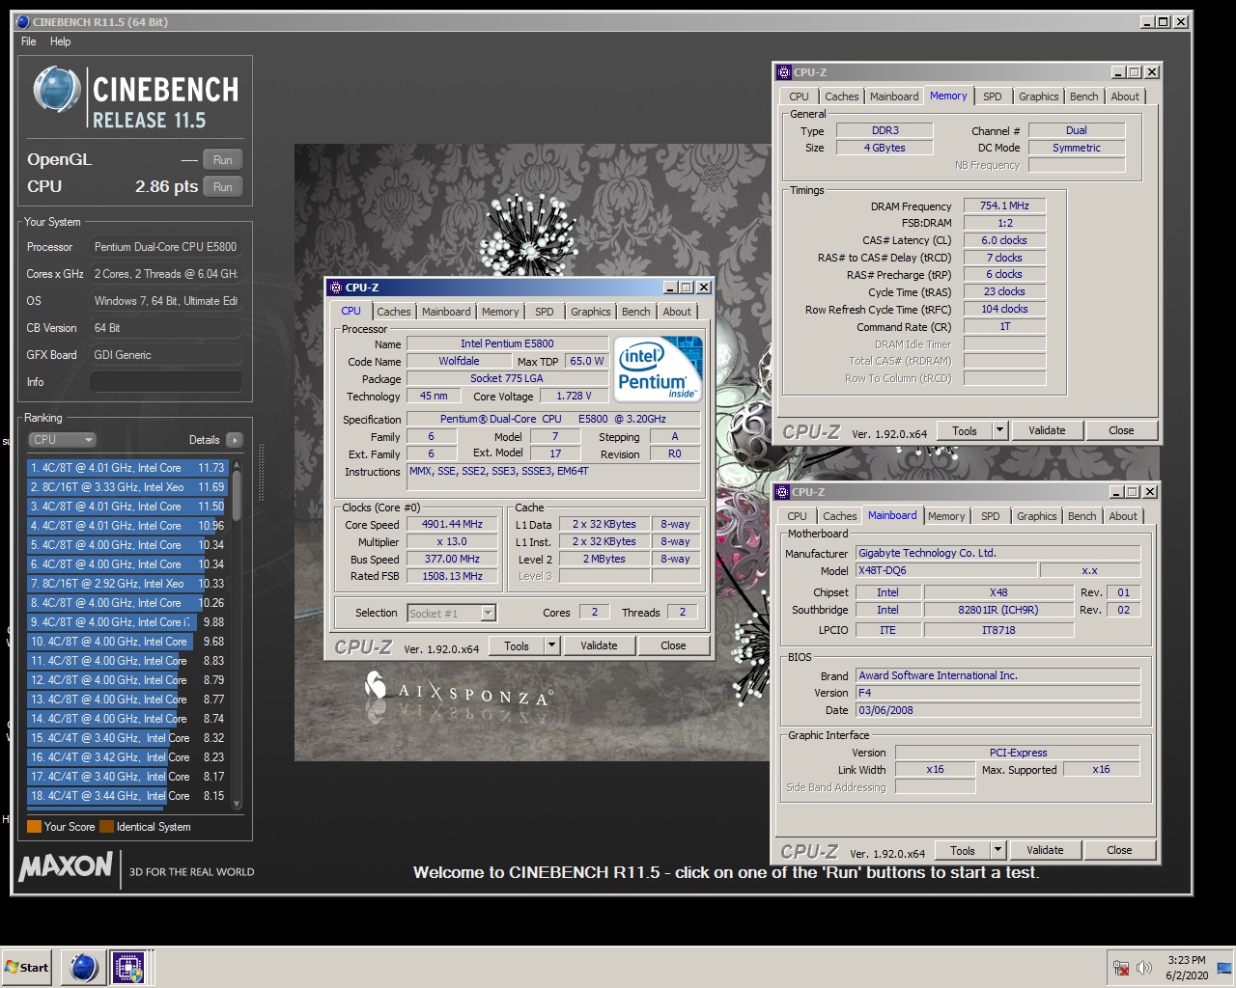Viewport: 1236px width, 988px height.
Task: Click Validate in Memory CPU-Z window
Action: coord(1047,430)
